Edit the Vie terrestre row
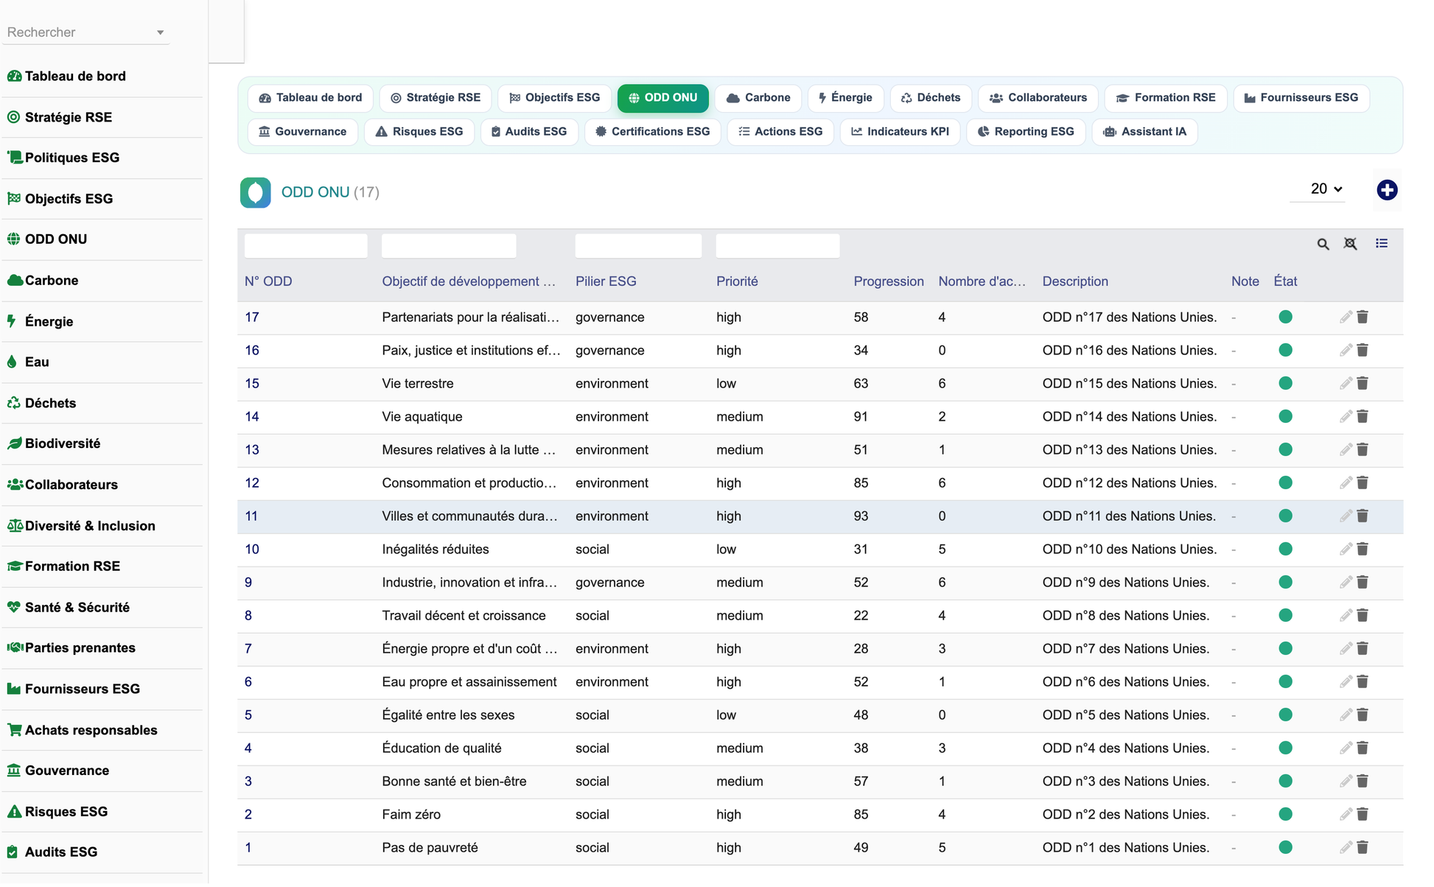1434x887 pixels. 1346,383
